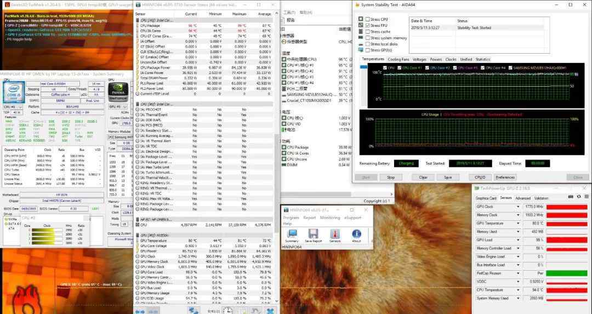Open the CPU #0 selector in System Summary

(x=12, y=107)
